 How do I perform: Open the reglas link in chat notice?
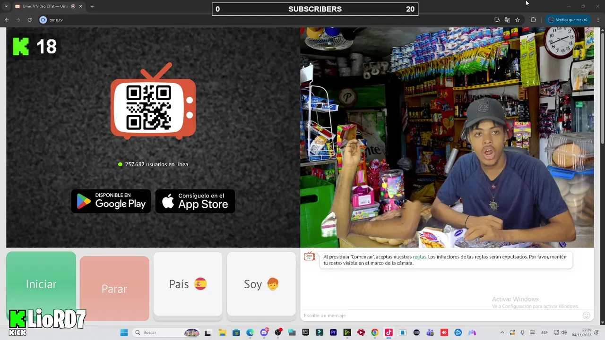(419, 257)
